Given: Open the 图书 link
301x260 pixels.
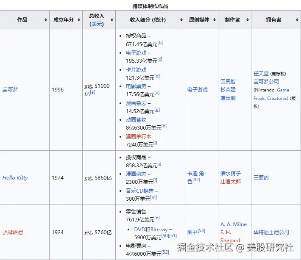Looking at the screenshot, I should click(192, 232).
